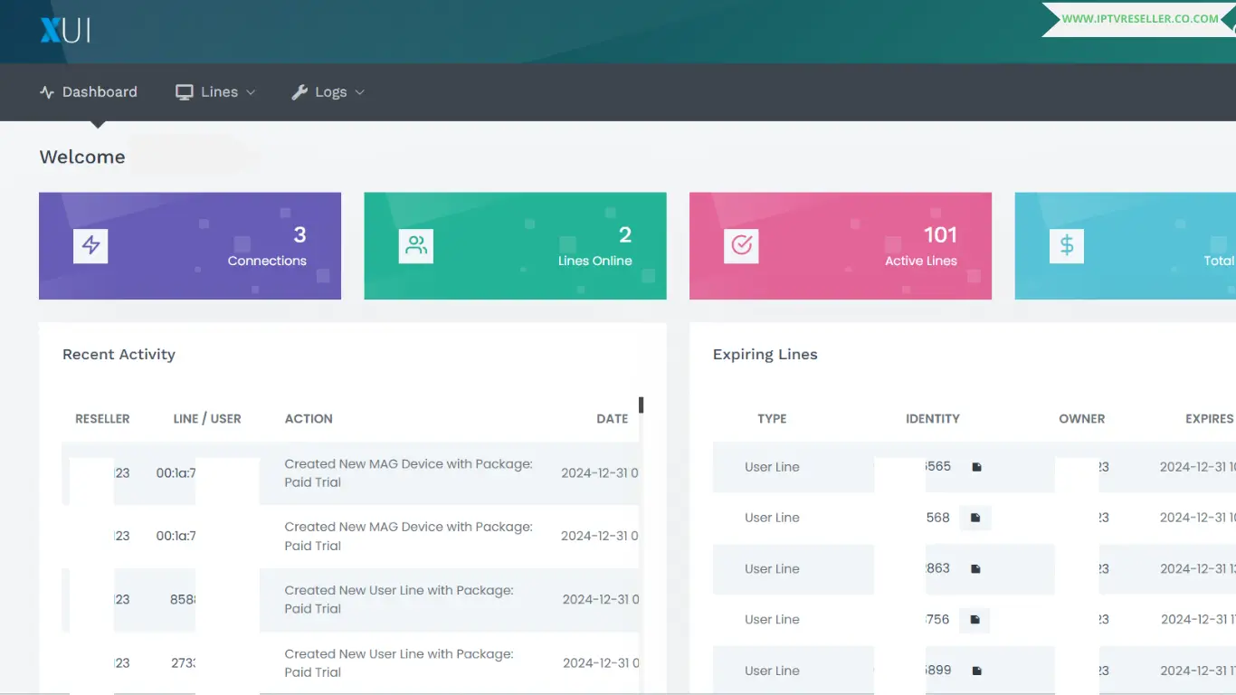Expand the Logs dropdown menu
Viewport: 1236px width, 695px height.
coord(328,92)
